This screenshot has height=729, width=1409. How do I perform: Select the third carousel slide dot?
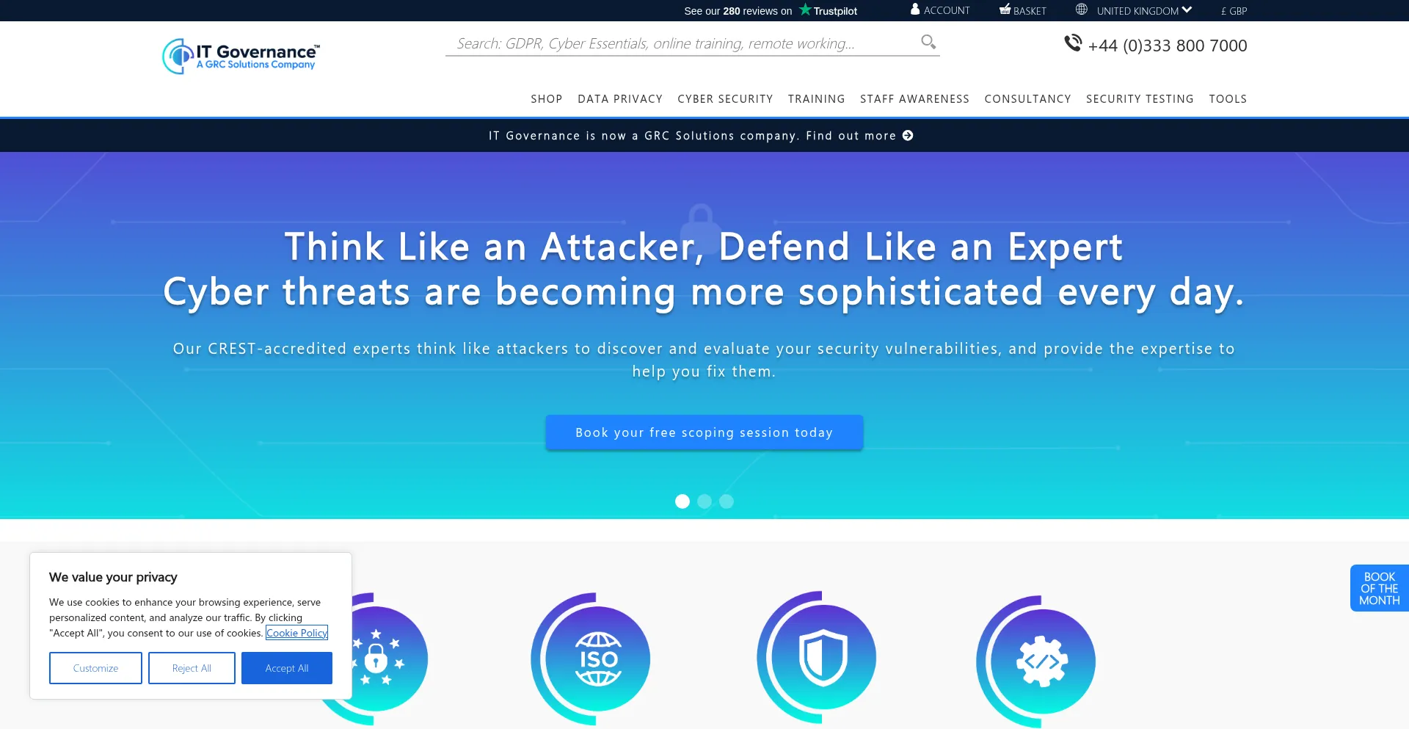click(x=727, y=501)
